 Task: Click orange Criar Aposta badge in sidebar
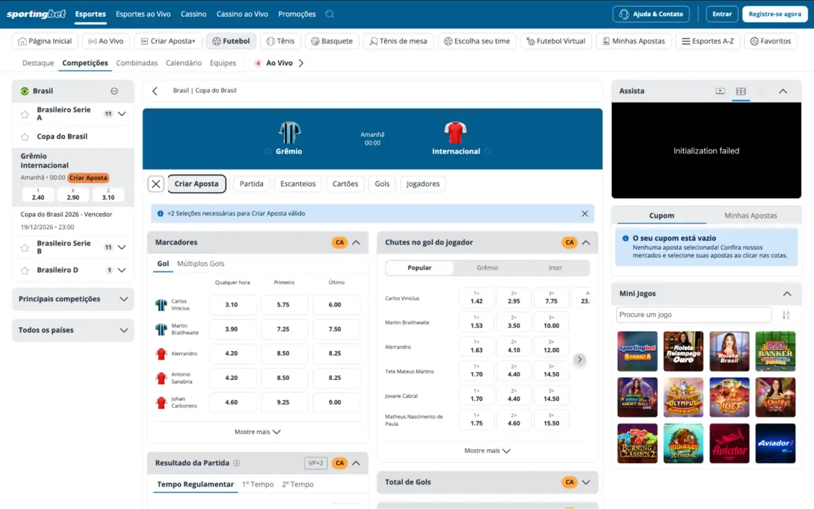coord(88,178)
